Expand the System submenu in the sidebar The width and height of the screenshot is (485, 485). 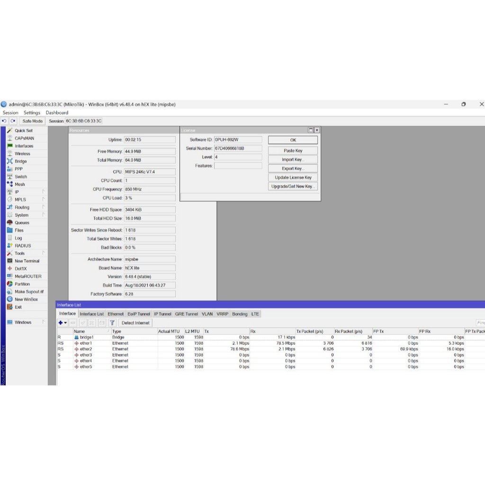coord(21,215)
